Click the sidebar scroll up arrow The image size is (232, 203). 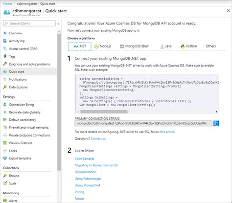click(59, 31)
